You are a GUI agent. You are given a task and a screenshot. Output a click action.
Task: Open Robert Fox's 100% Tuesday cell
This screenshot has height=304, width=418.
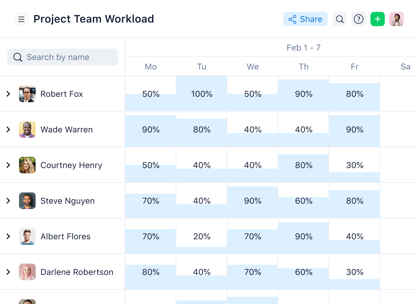pos(202,94)
